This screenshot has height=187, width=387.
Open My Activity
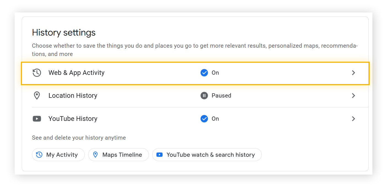[x=58, y=155]
